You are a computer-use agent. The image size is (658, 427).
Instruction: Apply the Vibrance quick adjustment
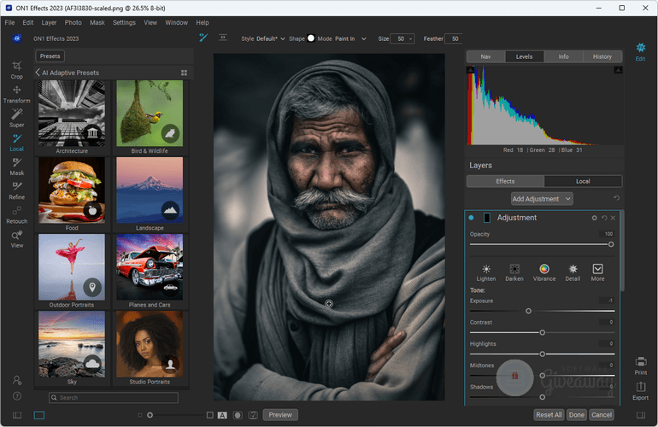(543, 272)
